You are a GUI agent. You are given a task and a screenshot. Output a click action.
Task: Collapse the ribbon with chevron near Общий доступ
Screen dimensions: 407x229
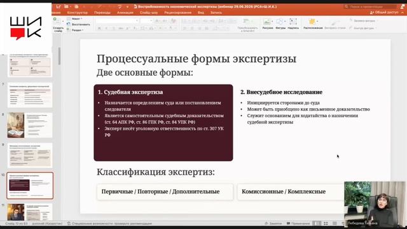coord(403,13)
